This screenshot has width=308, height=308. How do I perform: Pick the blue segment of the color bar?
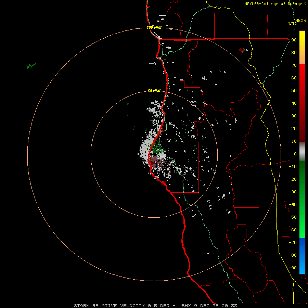click(x=302, y=255)
